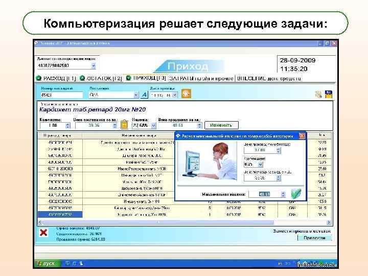Click the blue letter A button beside supplier
This screenshot has height=276, width=368.
(144, 95)
